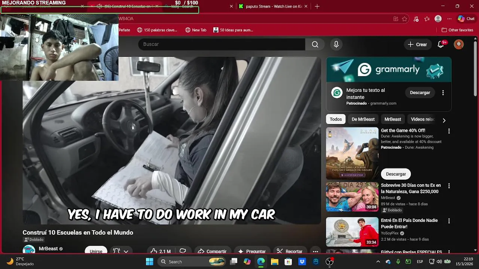Open the Dune: Awakening ad thumbnail
Screen dimensions: 479x269
352,154
